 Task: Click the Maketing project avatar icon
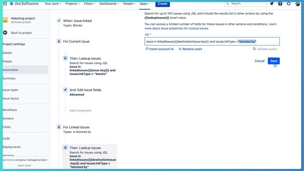click(x=5, y=20)
